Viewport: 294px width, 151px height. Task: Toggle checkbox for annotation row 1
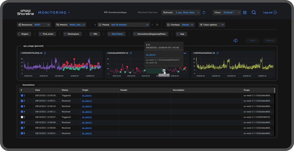22,95
